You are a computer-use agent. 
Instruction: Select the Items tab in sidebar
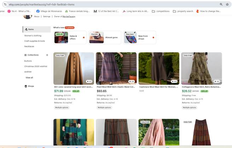(x=31, y=29)
